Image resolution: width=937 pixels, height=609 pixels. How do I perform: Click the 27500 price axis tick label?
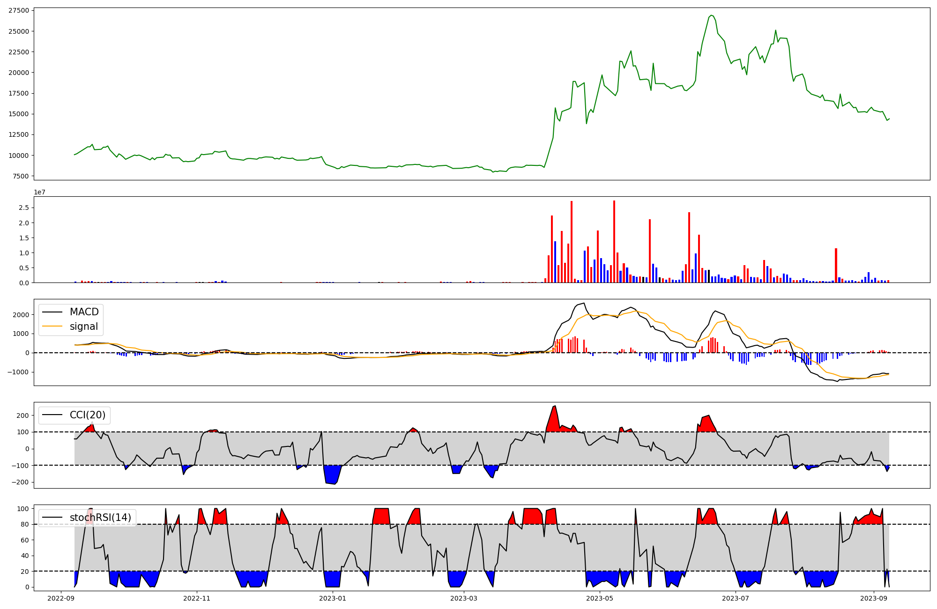tap(18, 11)
